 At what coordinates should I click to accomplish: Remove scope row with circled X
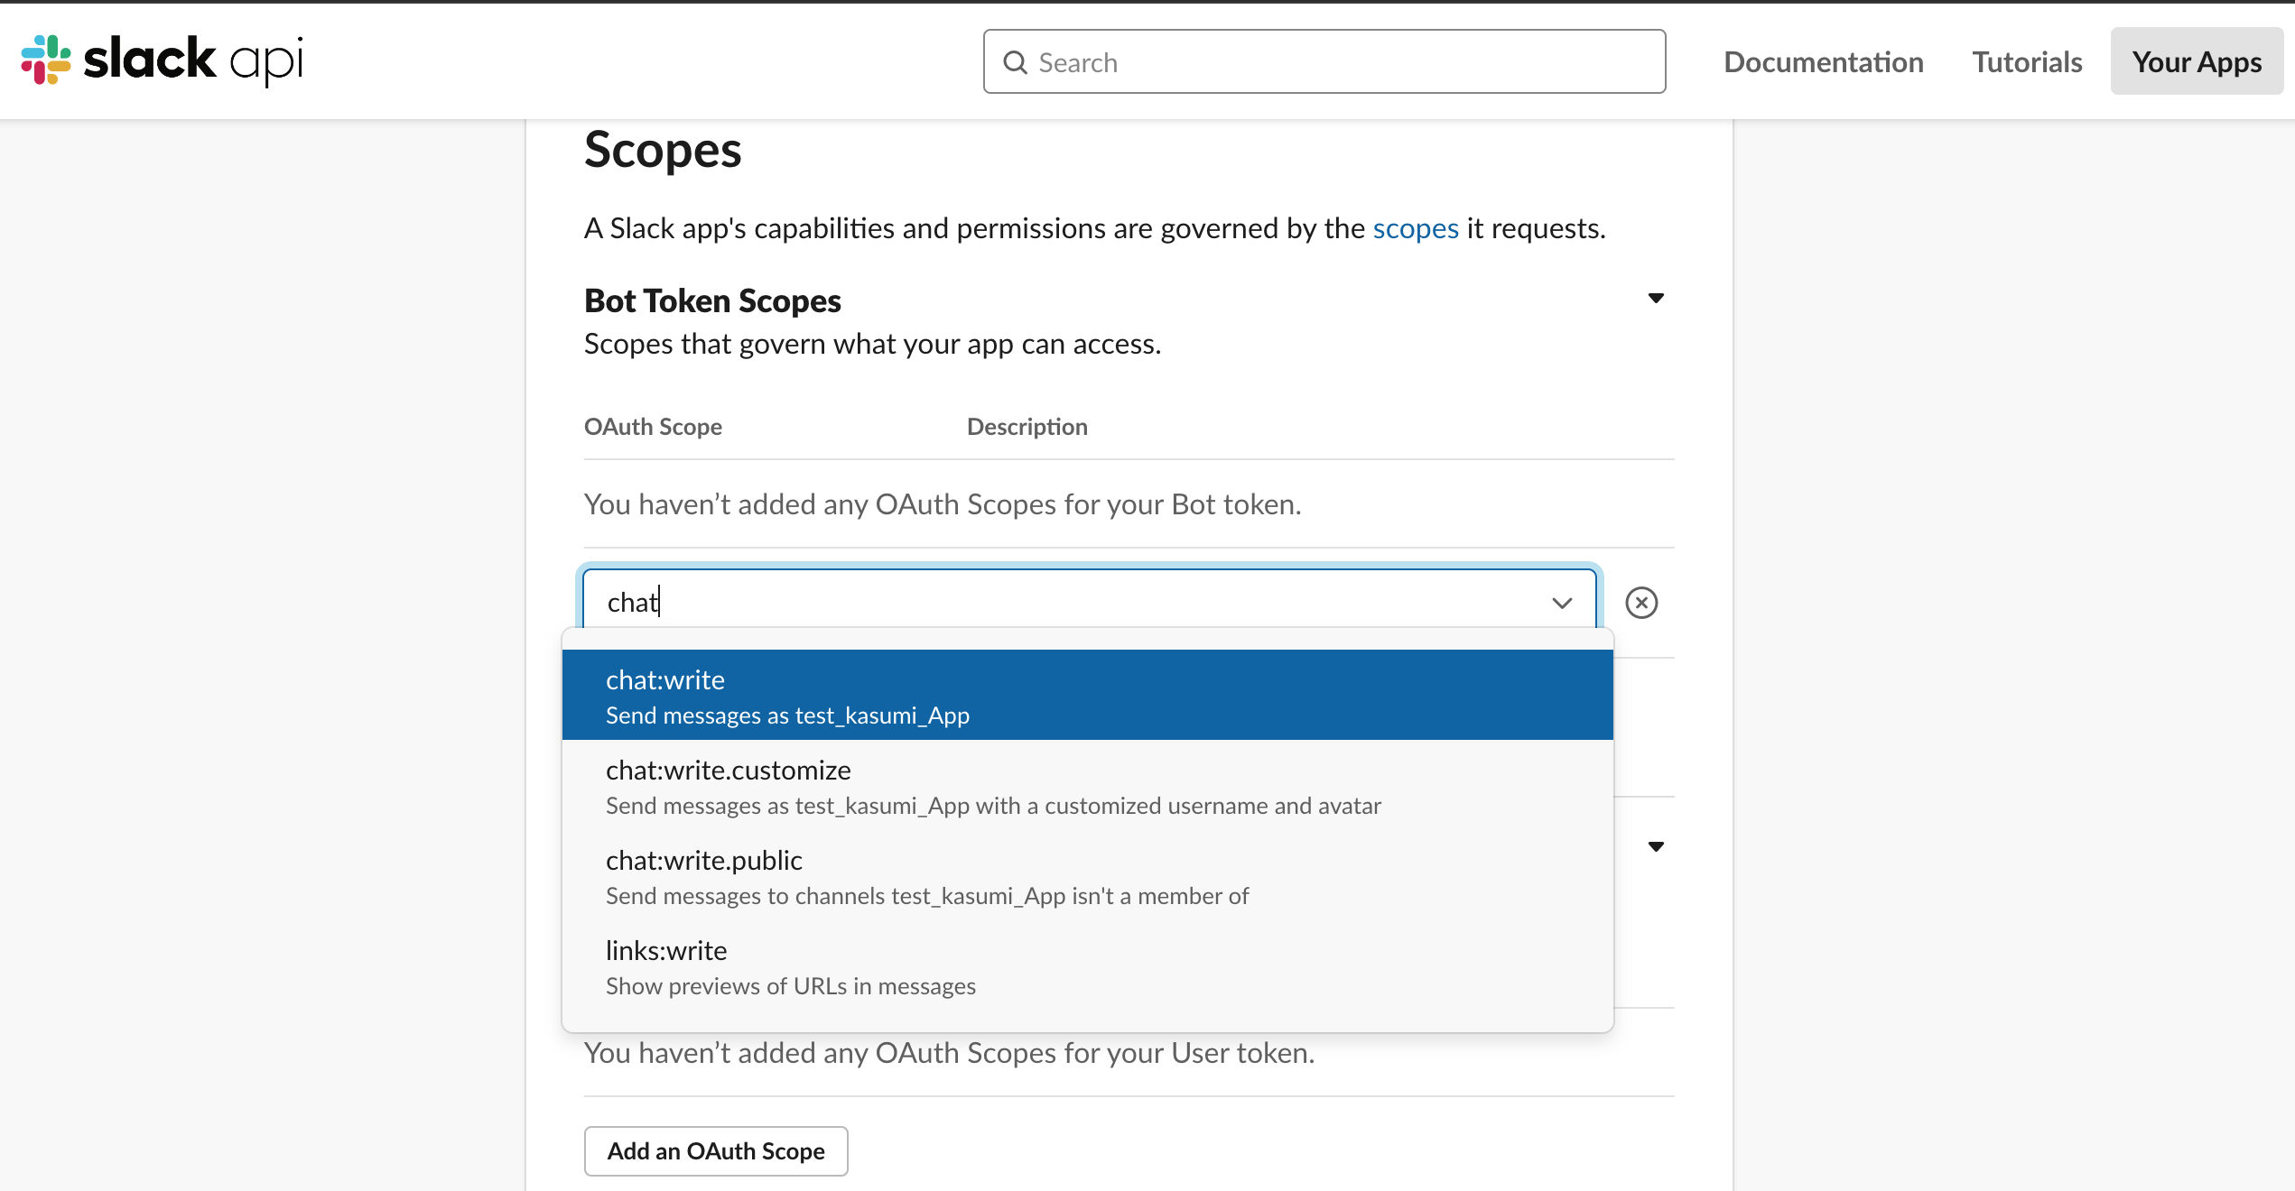1641,603
